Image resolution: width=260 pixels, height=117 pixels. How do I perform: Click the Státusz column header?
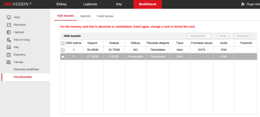[x=136, y=43]
